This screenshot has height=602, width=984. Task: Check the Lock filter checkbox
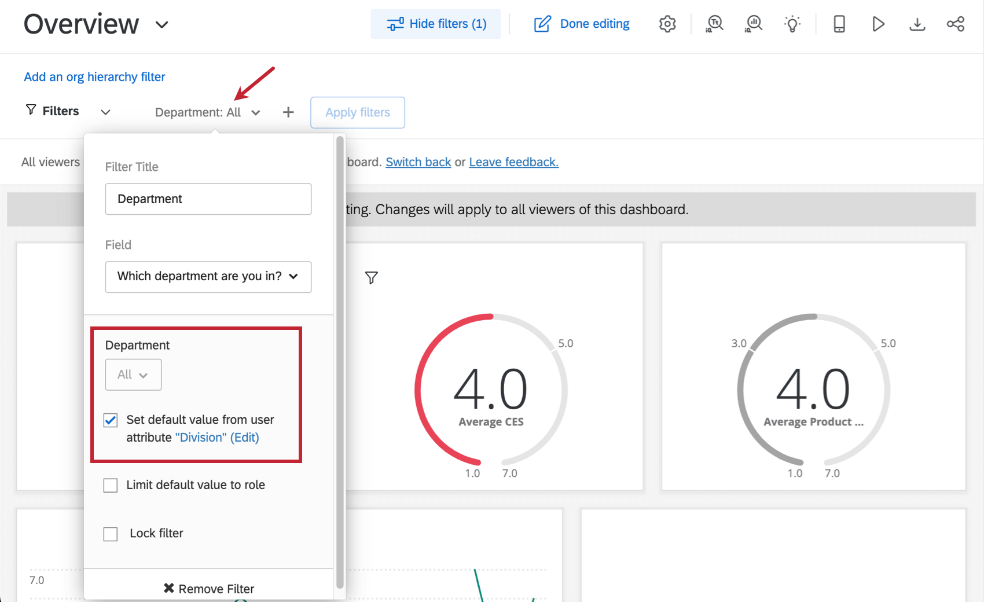pos(111,534)
